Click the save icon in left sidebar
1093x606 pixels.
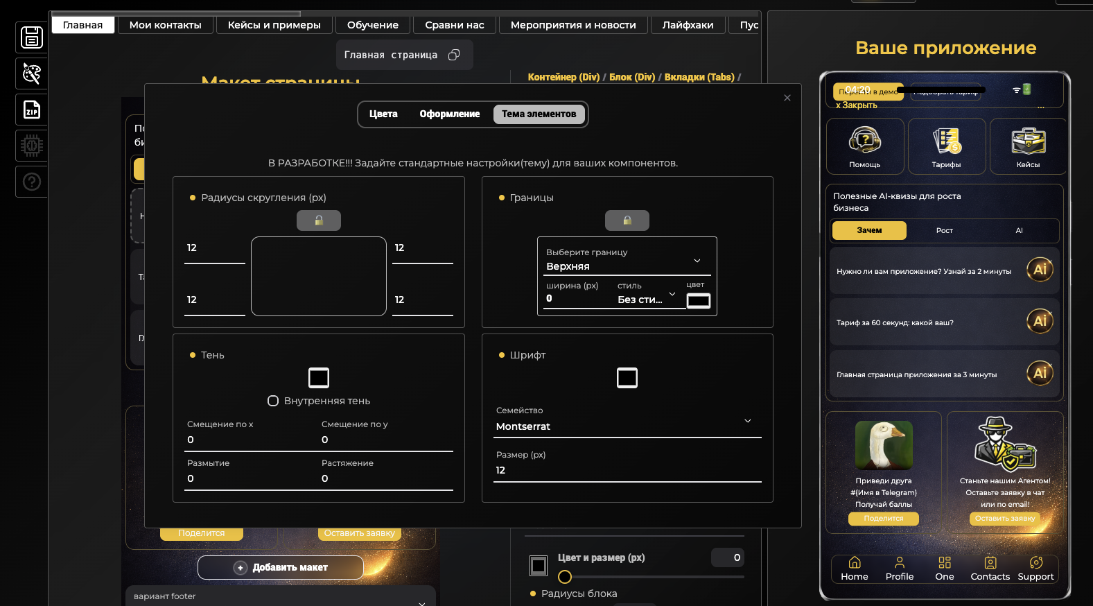pyautogui.click(x=32, y=37)
